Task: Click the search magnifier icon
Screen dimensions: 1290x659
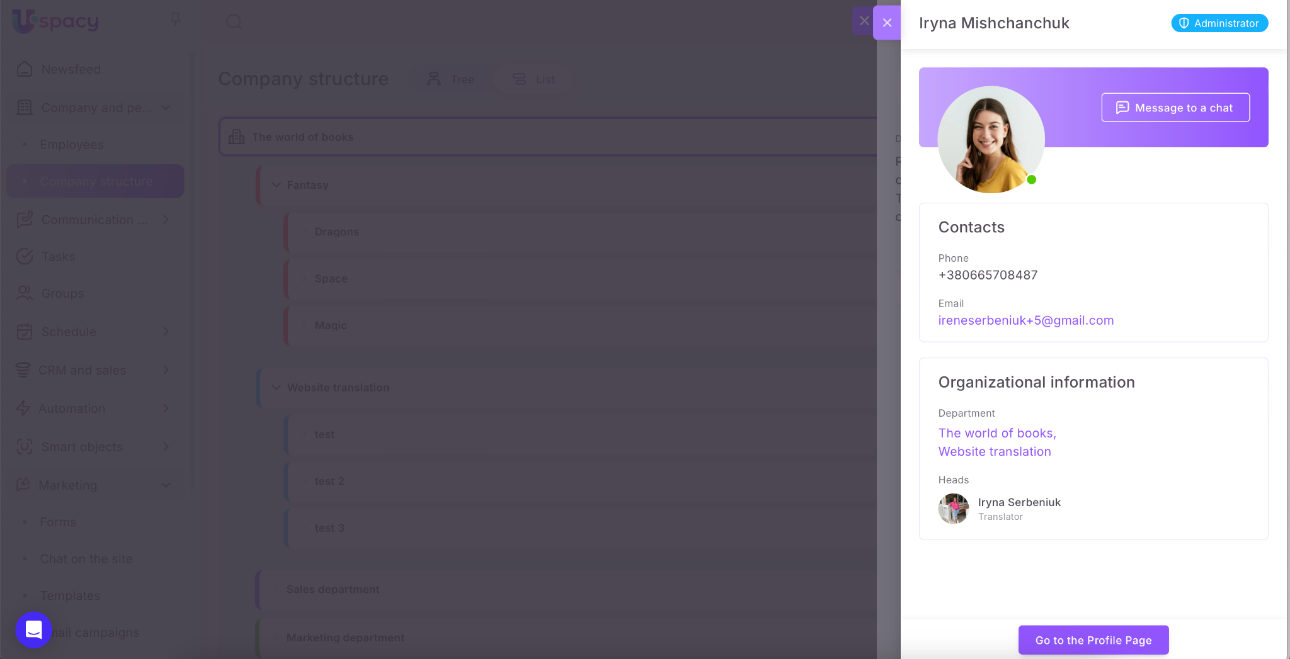Action: click(x=234, y=22)
